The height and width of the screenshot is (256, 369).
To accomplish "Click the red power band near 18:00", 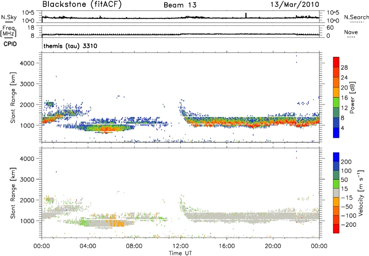I will click(253, 125).
